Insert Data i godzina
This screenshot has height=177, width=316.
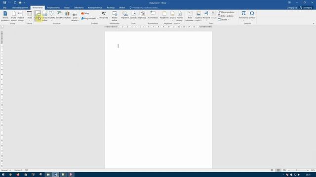pos(226,16)
